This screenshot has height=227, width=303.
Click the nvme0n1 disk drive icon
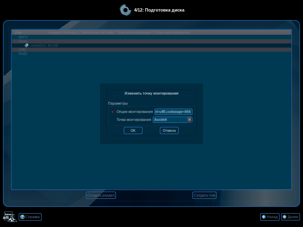coord(26,45)
